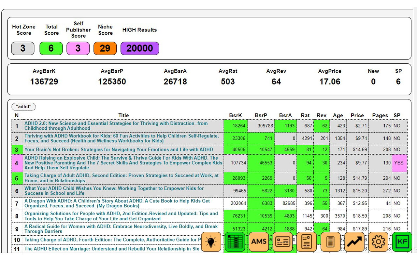The width and height of the screenshot is (417, 260).
Task: Click the Age column header
Action: [x=338, y=115]
